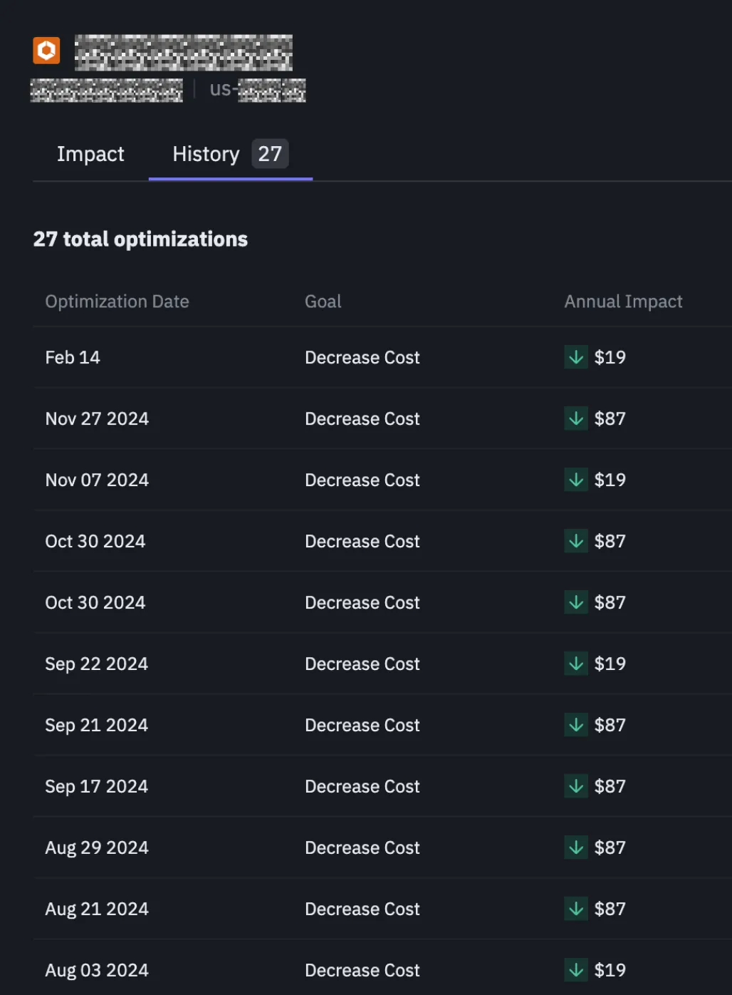Click the 27 count badge beside History
Image resolution: width=732 pixels, height=995 pixels.
[270, 154]
